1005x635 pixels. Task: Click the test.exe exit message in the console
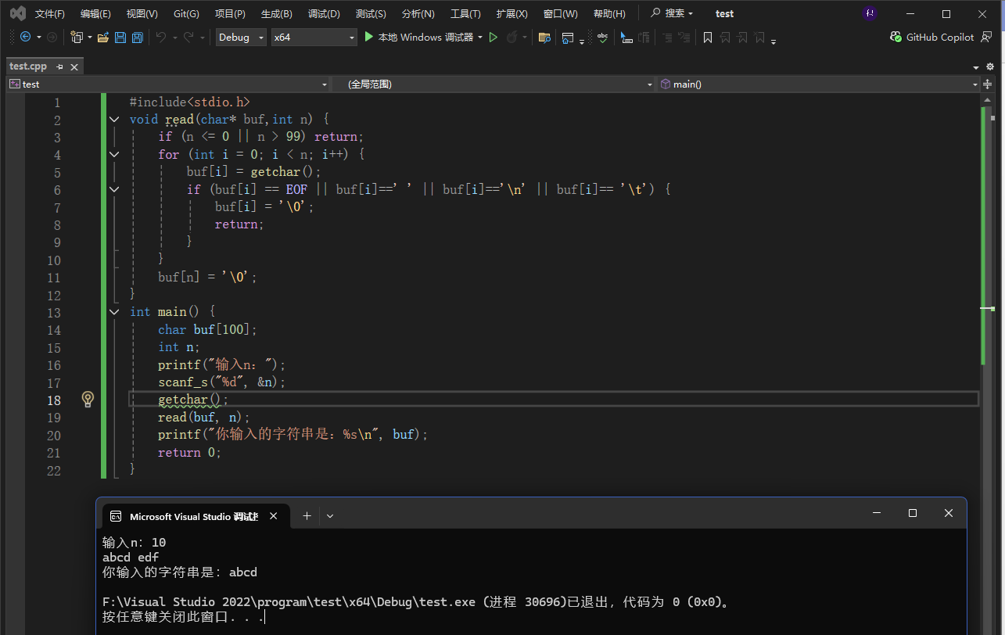(x=417, y=602)
